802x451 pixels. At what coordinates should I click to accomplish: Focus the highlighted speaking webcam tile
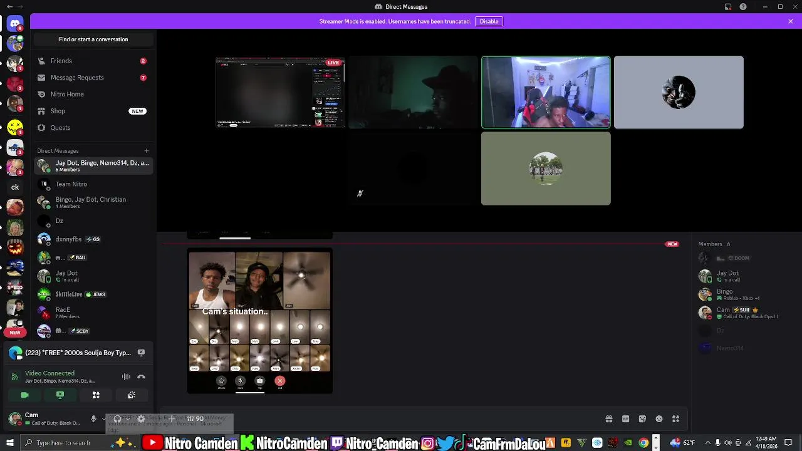coord(546,92)
